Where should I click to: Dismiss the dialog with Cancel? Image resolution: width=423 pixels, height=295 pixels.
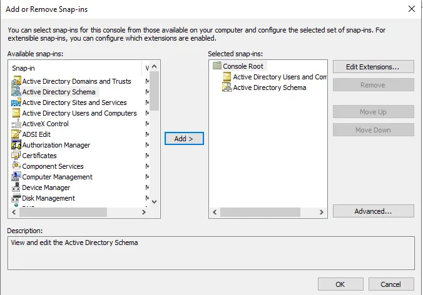(x=391, y=284)
